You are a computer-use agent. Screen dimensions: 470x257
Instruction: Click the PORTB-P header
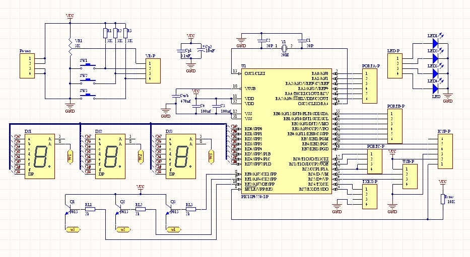(394, 126)
